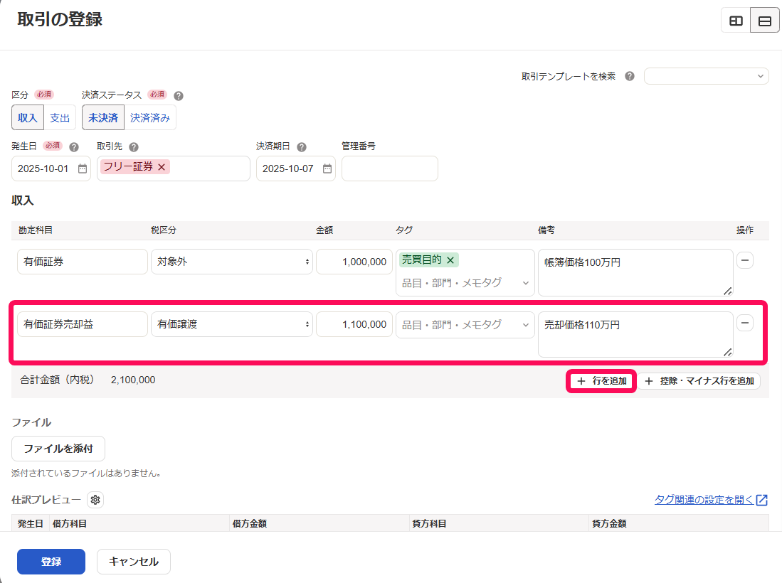Click the 有価証券 account field
Image resolution: width=782 pixels, height=583 pixels.
[x=83, y=262]
